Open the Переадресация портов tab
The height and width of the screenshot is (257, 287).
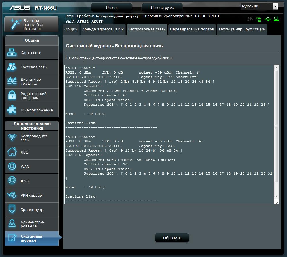(x=192, y=29)
